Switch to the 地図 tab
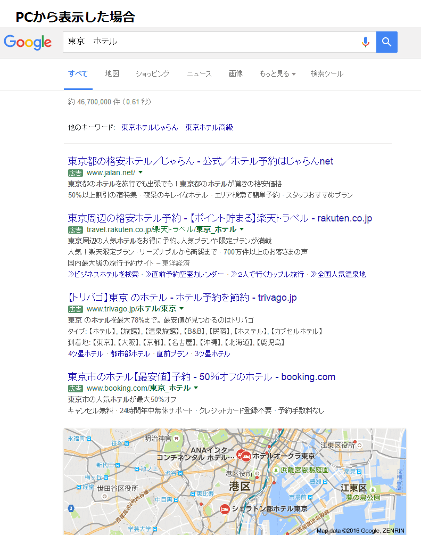Image resolution: width=421 pixels, height=535 pixels. pyautogui.click(x=112, y=73)
